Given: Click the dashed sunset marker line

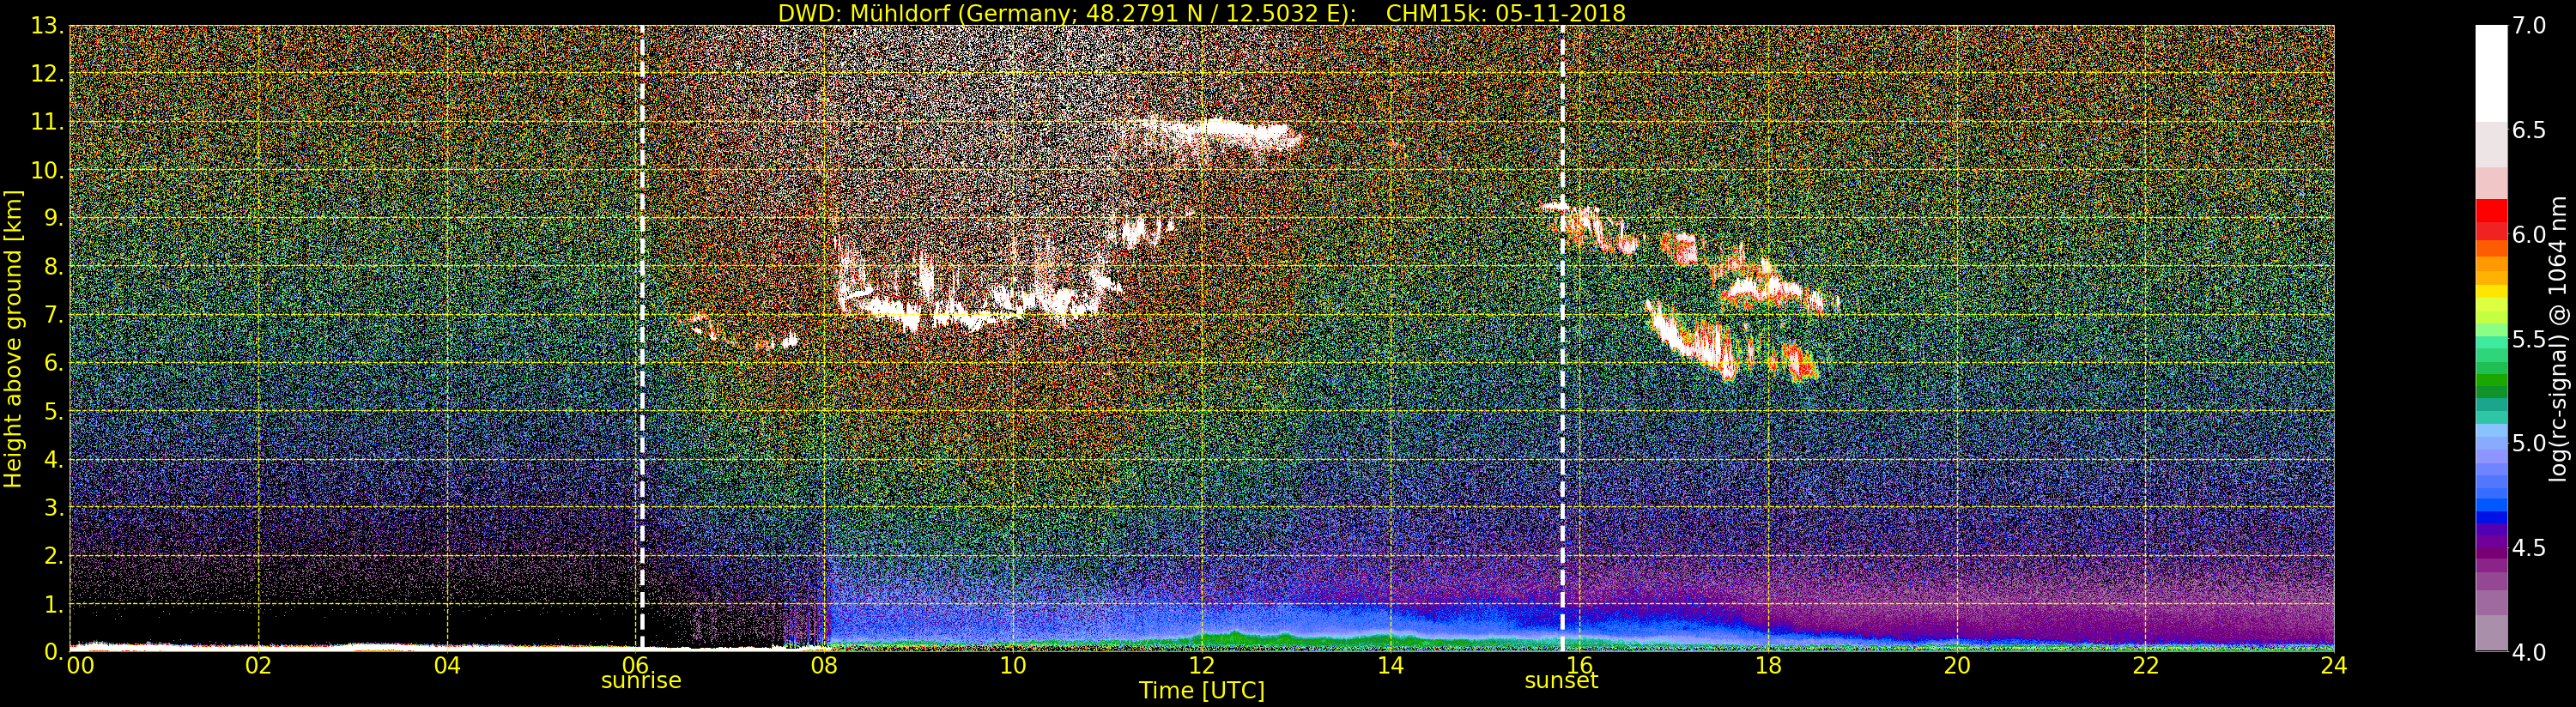Looking at the screenshot, I should coord(1562,336).
